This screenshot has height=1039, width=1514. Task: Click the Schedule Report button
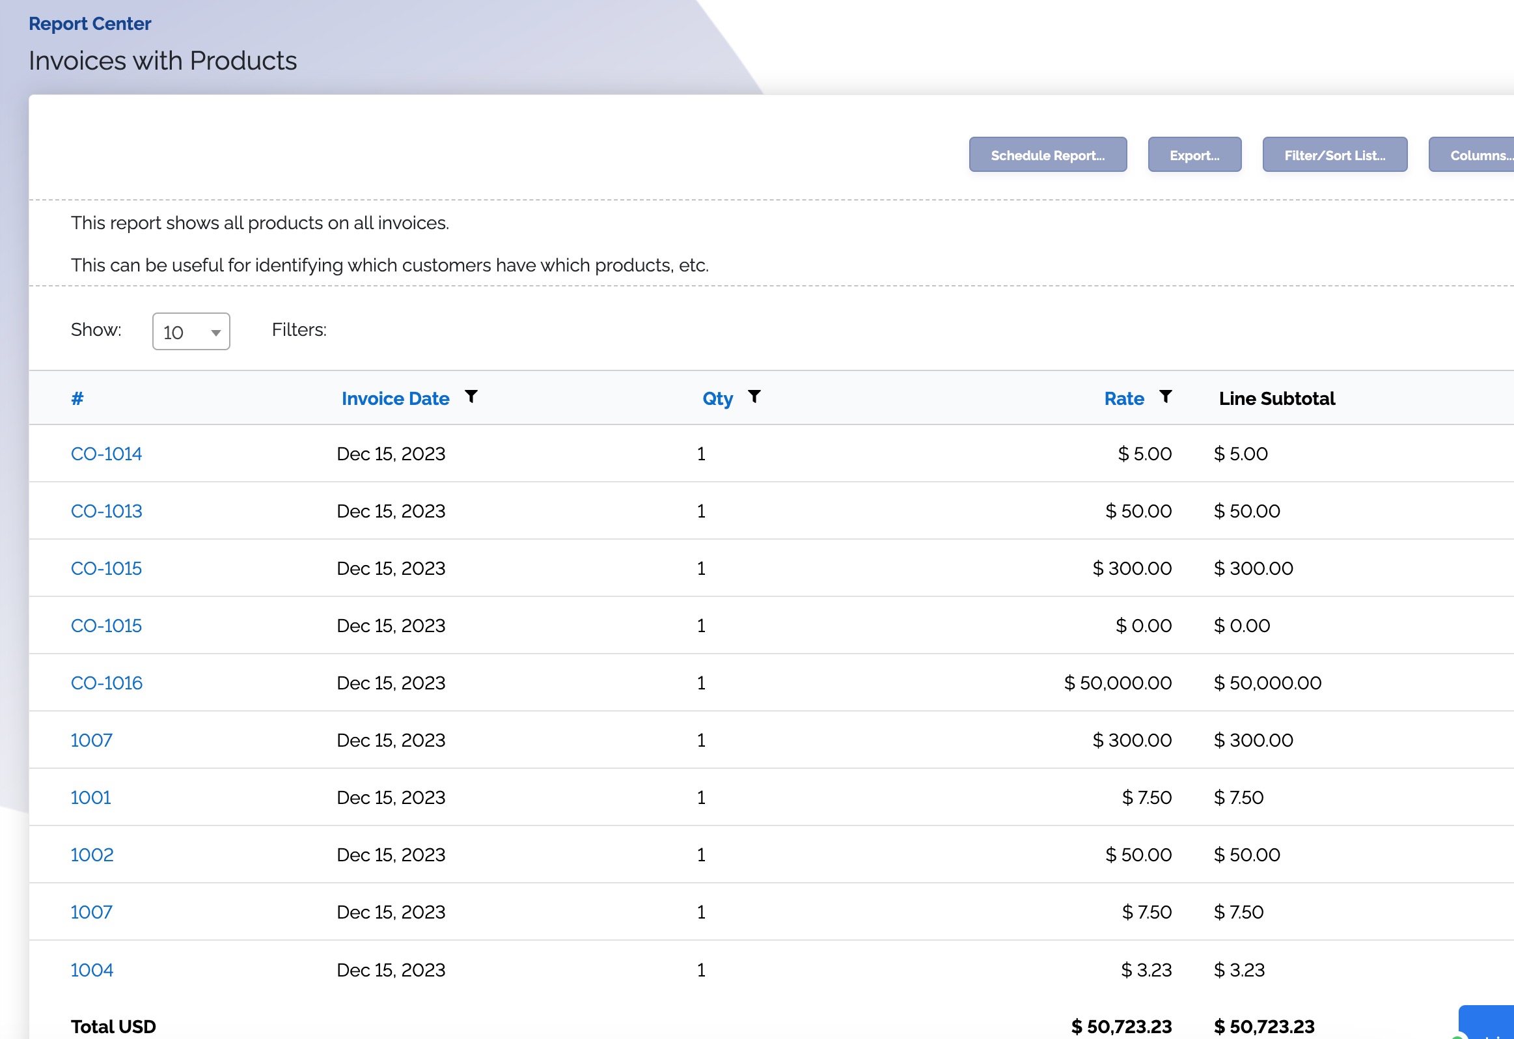pyautogui.click(x=1047, y=155)
